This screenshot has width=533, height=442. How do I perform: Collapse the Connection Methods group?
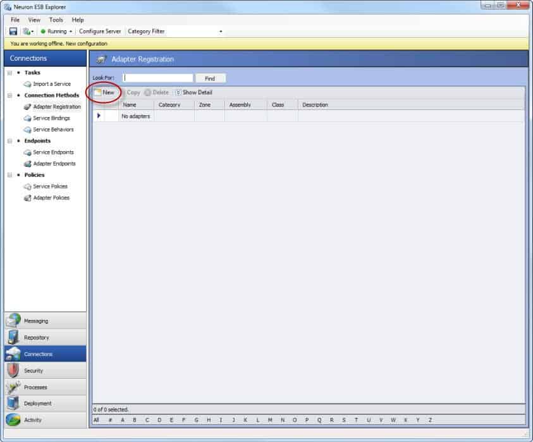(x=10, y=95)
